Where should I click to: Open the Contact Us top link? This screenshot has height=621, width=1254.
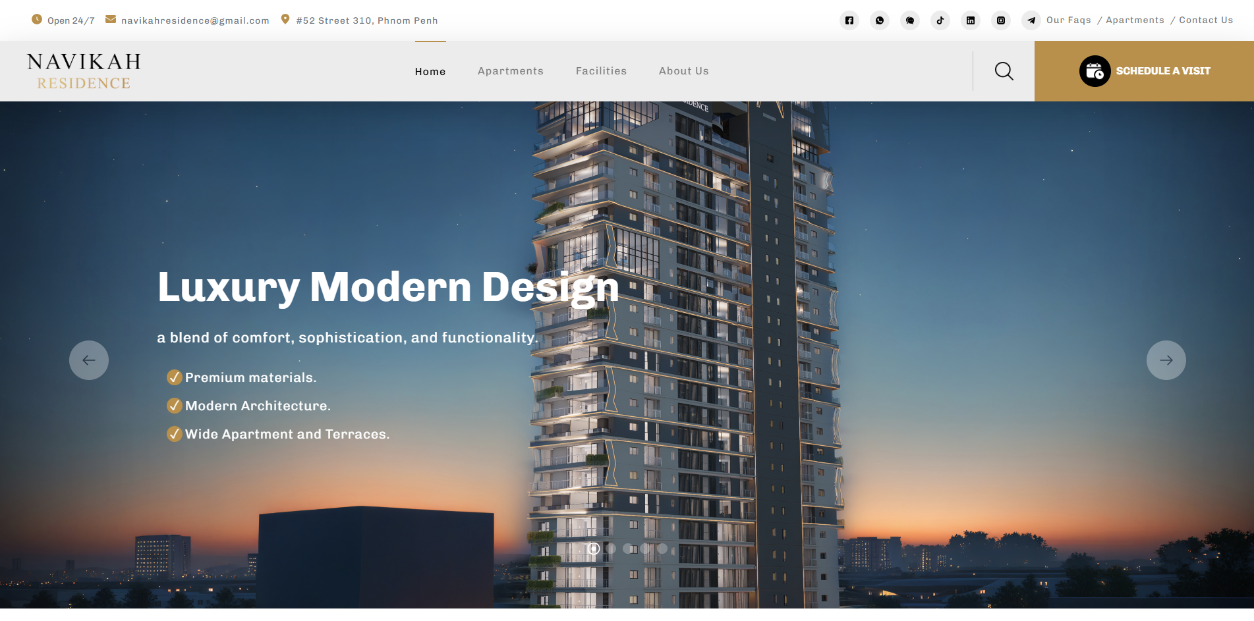coord(1205,20)
